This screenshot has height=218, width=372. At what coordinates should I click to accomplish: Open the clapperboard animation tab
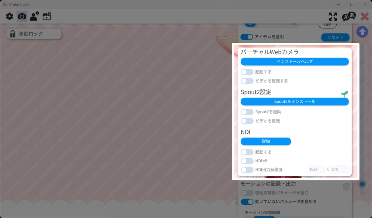47,16
